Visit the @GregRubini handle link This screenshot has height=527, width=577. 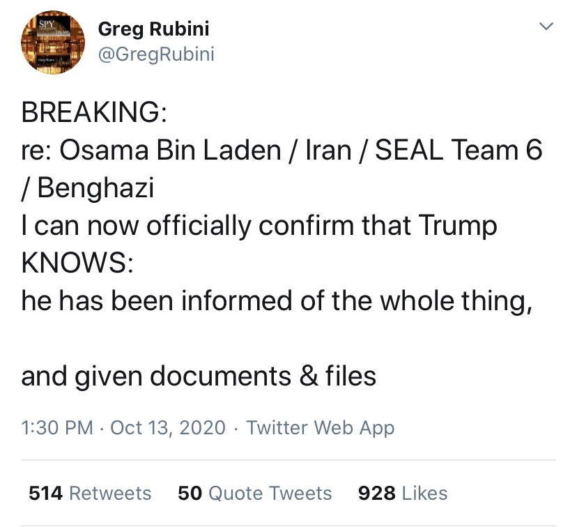click(156, 54)
